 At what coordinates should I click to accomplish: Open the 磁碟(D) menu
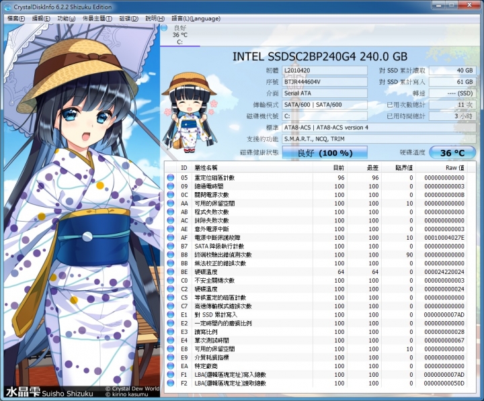tap(128, 19)
